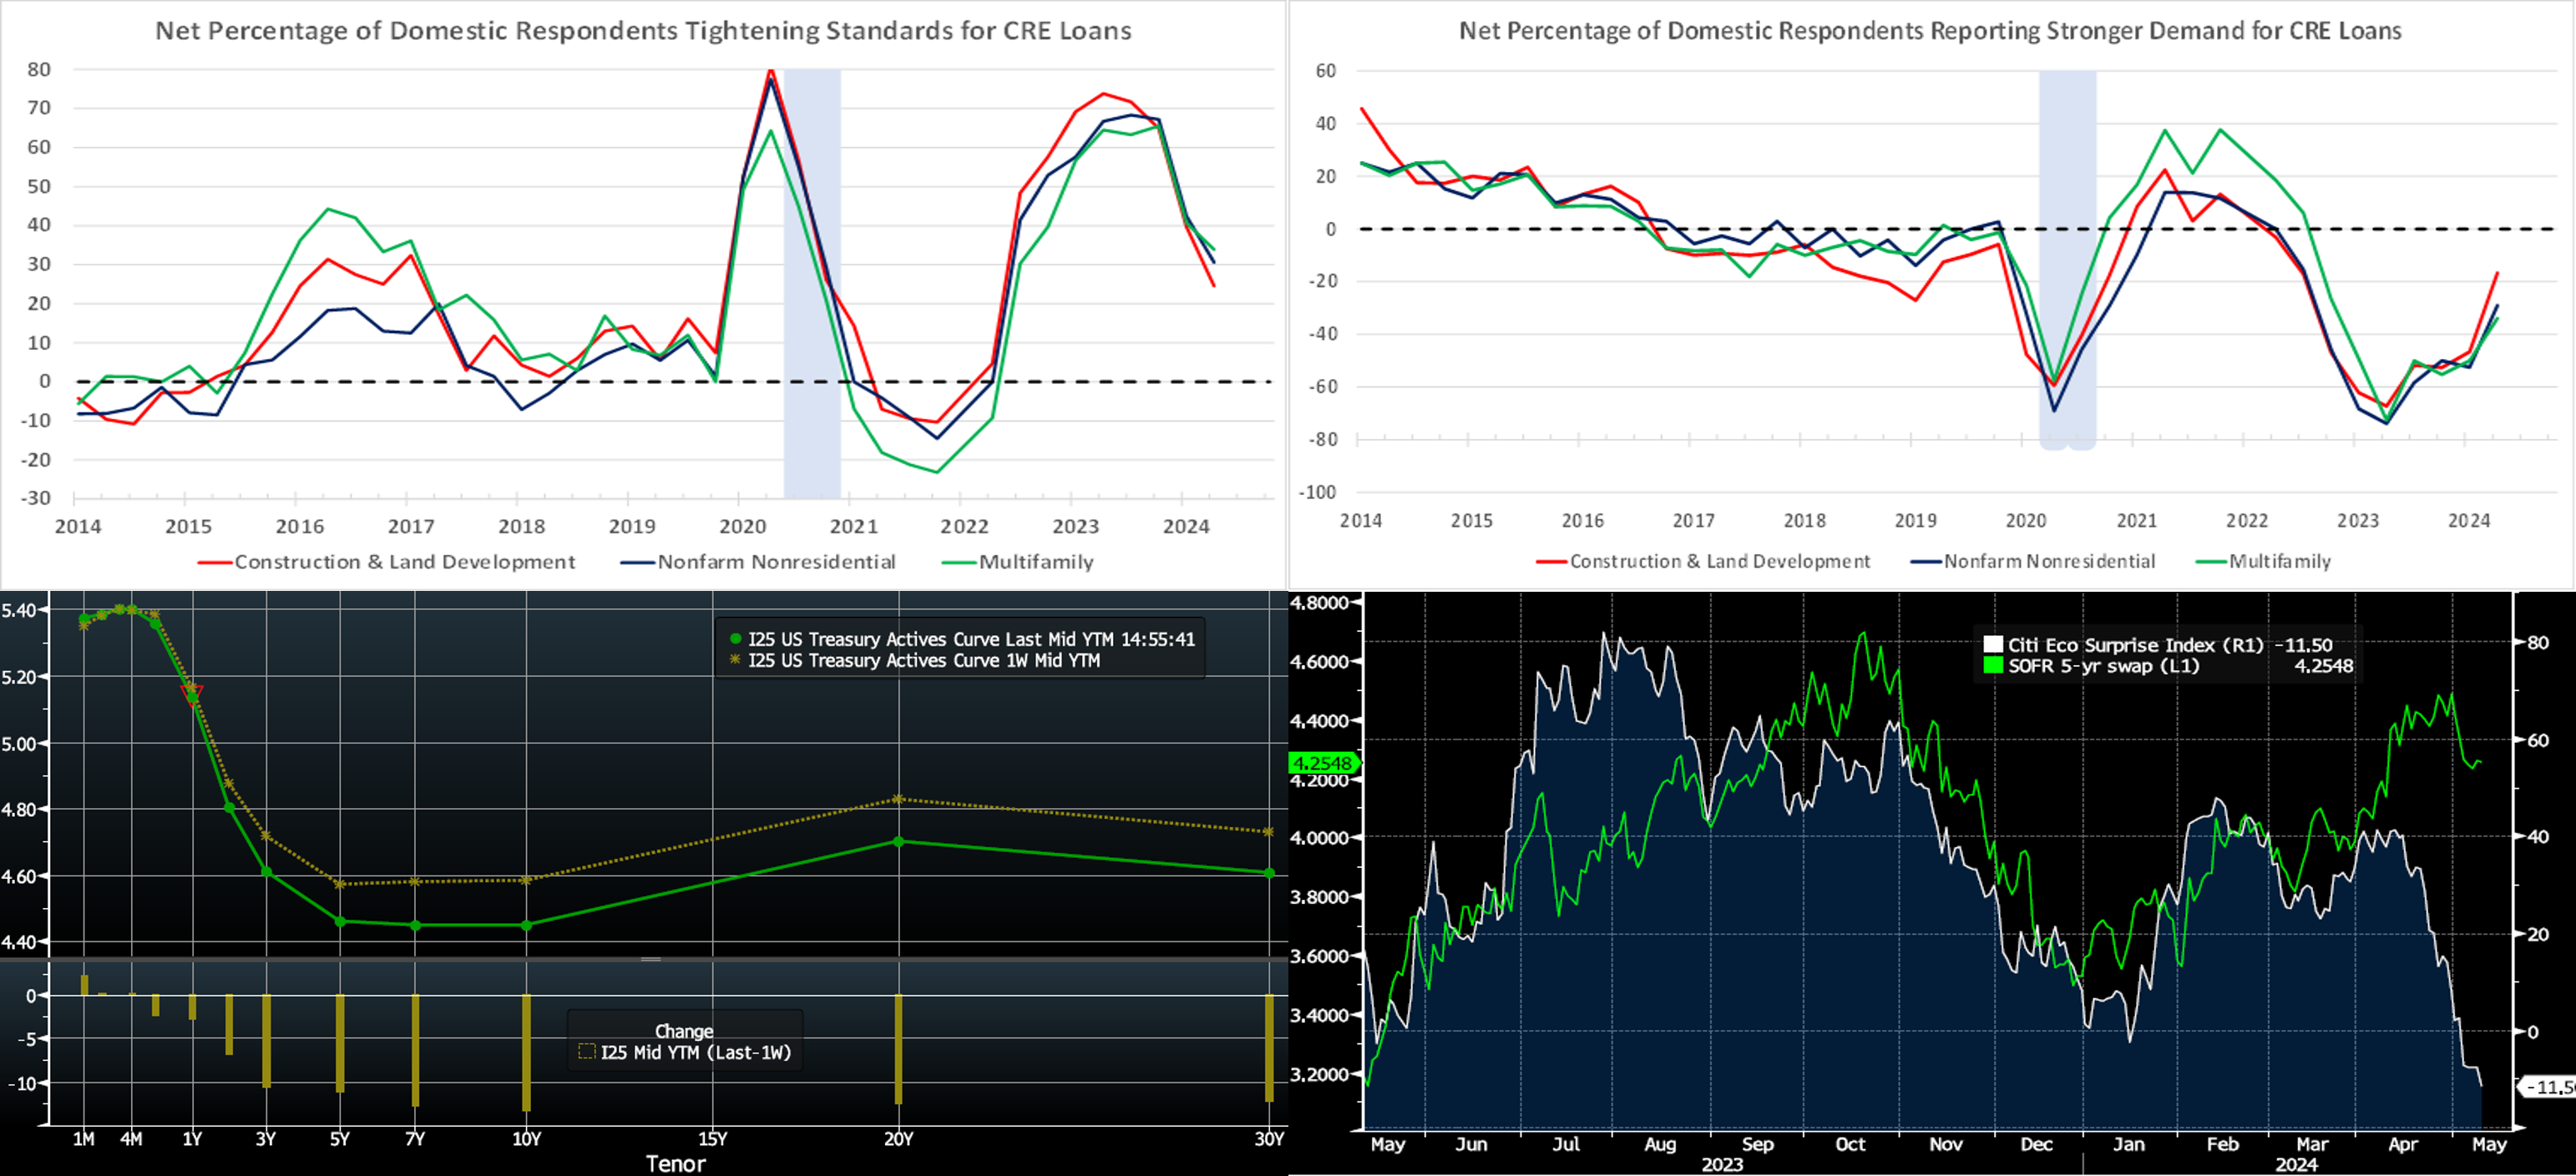Image resolution: width=2576 pixels, height=1176 pixels.
Task: Select the 5Y tenor label on the axis
Action: point(340,1139)
